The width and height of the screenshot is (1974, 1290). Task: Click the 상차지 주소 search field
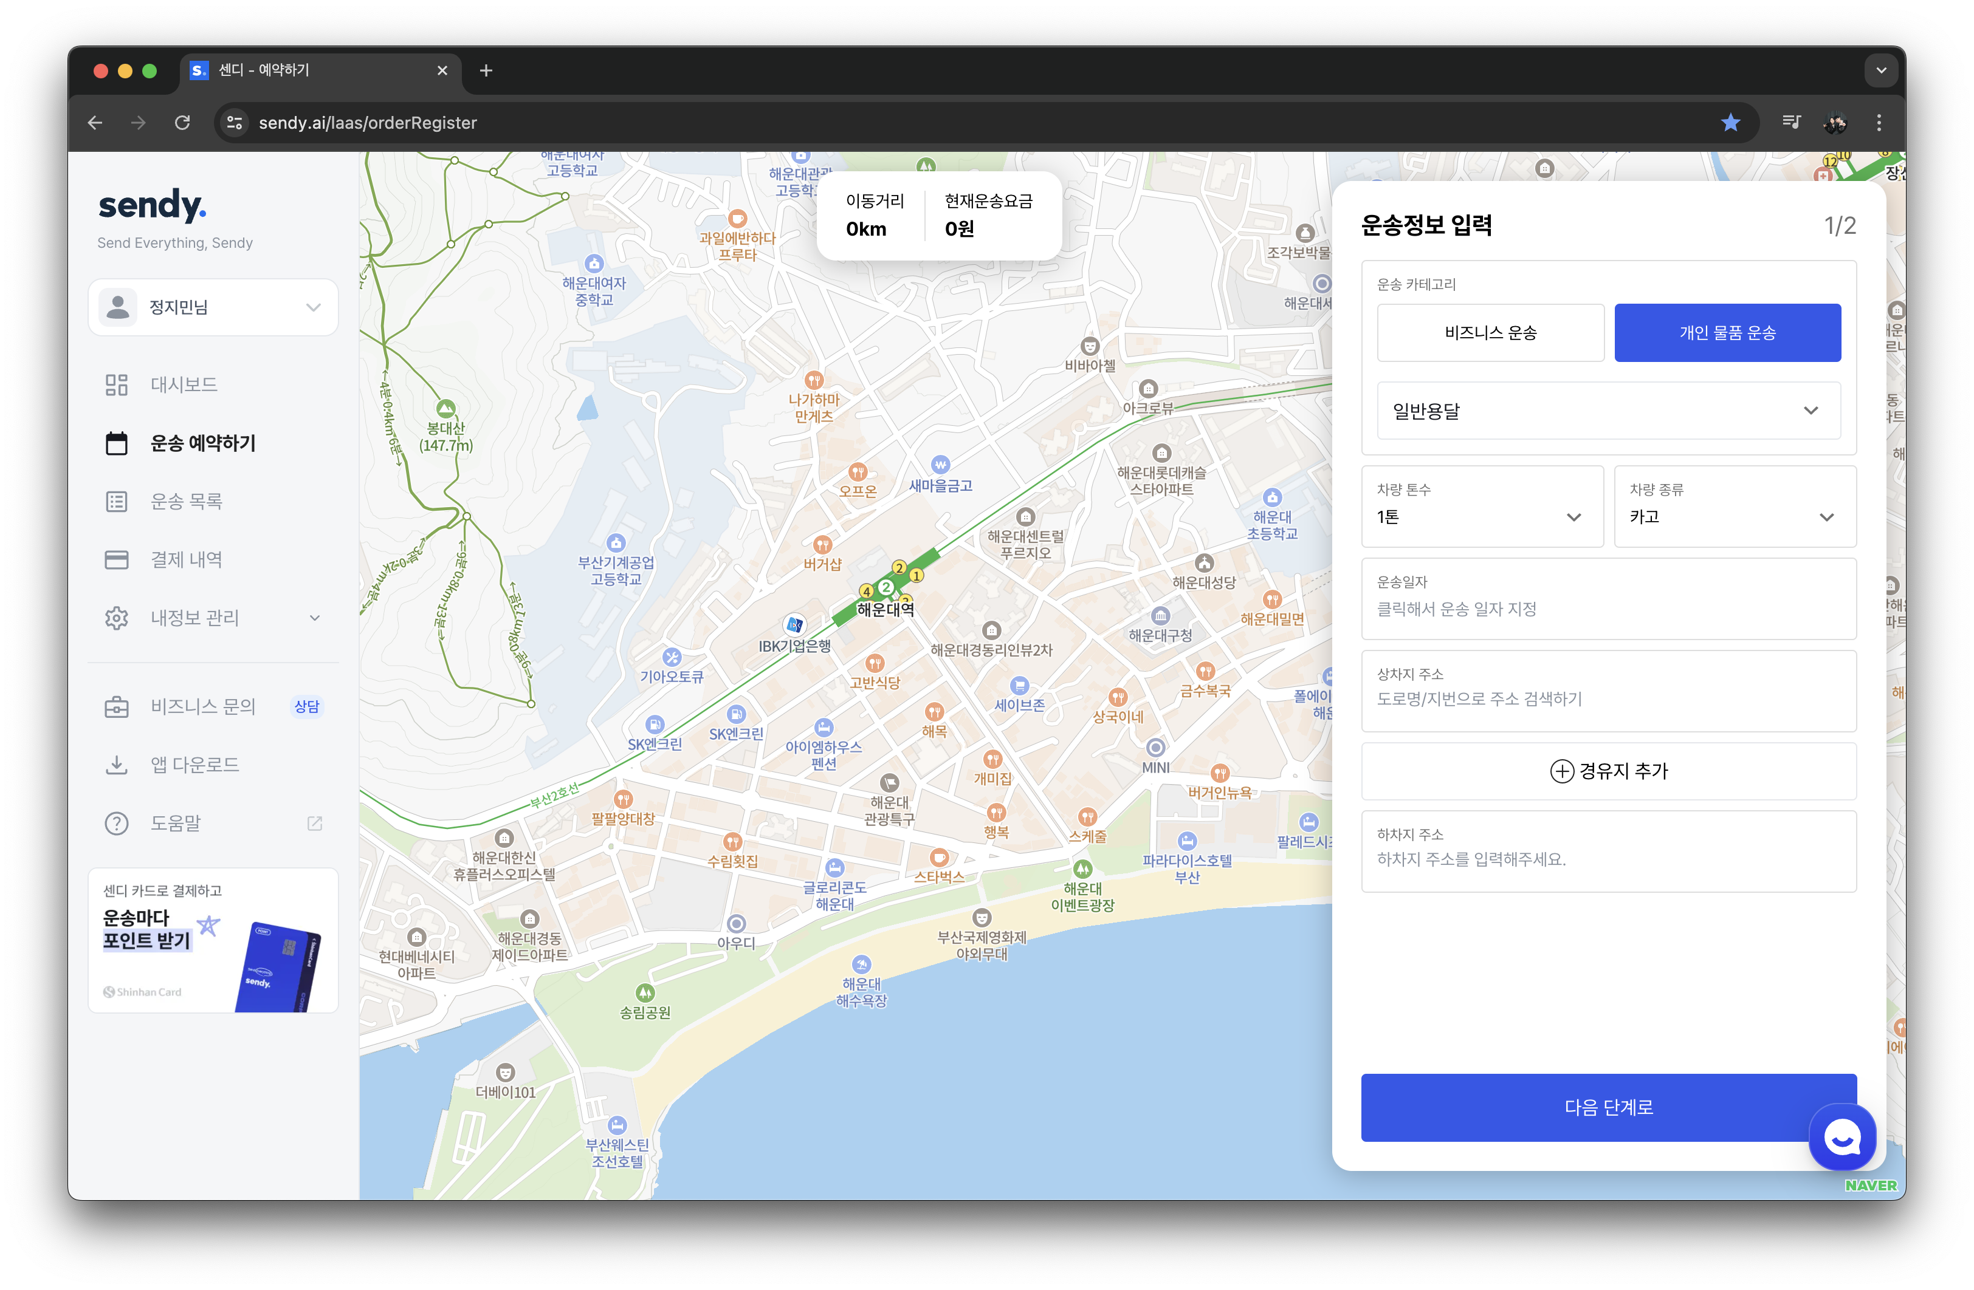coord(1609,691)
